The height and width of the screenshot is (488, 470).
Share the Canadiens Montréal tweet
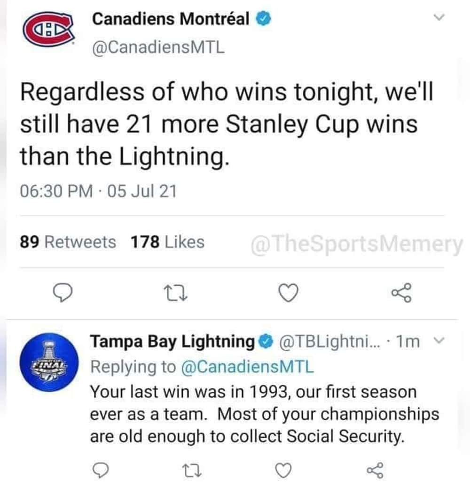click(x=402, y=293)
